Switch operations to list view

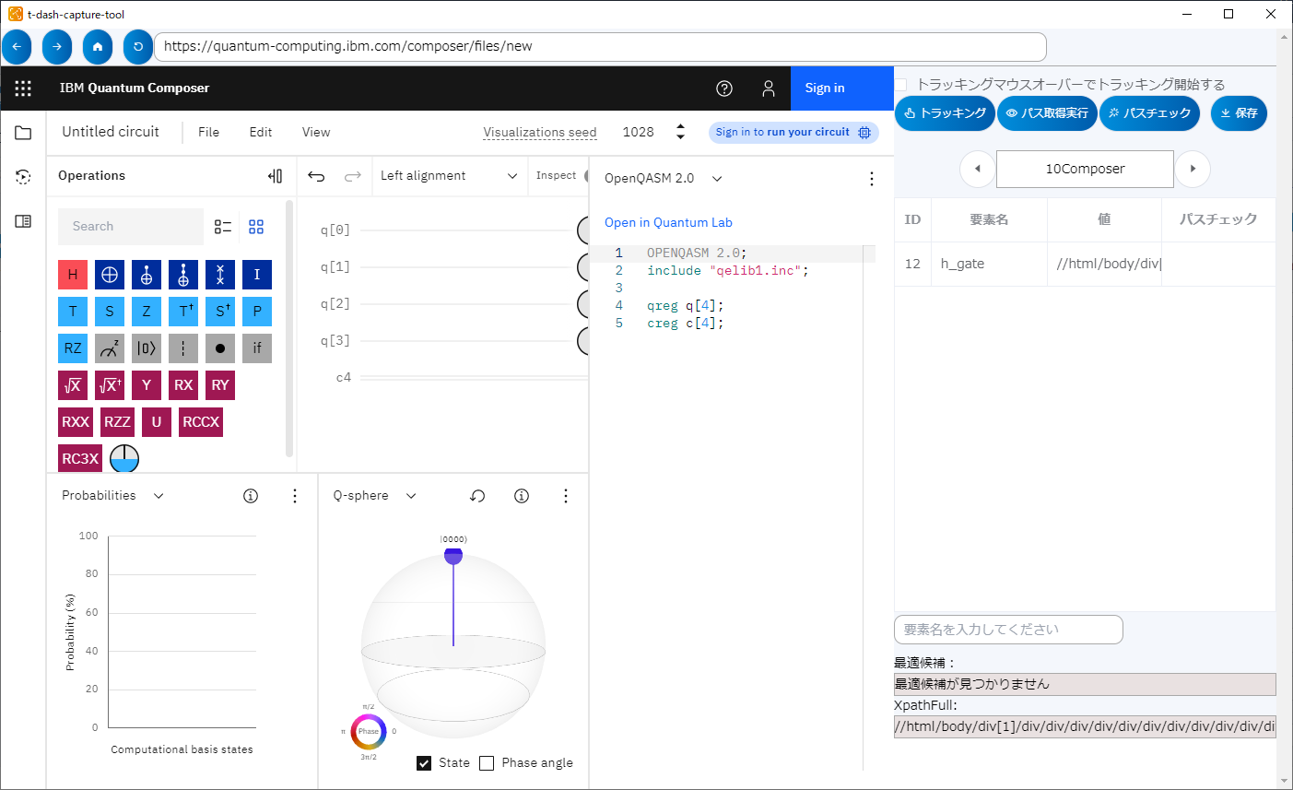tap(223, 227)
